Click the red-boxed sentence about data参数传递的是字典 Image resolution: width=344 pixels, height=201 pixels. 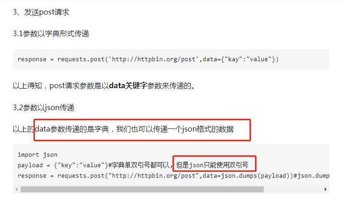tap(134, 129)
